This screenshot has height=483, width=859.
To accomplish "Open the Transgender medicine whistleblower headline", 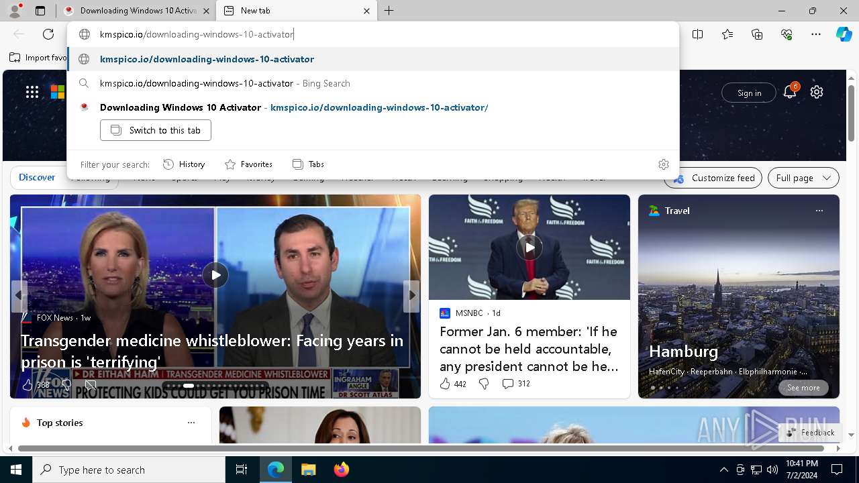I will (212, 351).
